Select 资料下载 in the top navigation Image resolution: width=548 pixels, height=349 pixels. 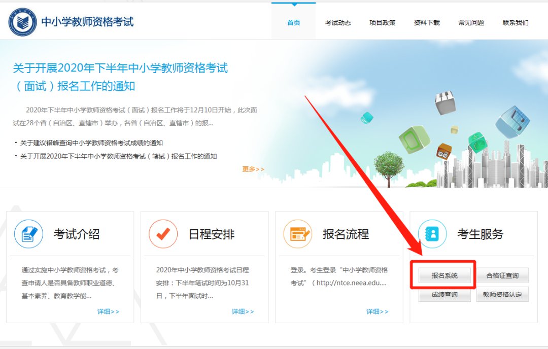[427, 23]
